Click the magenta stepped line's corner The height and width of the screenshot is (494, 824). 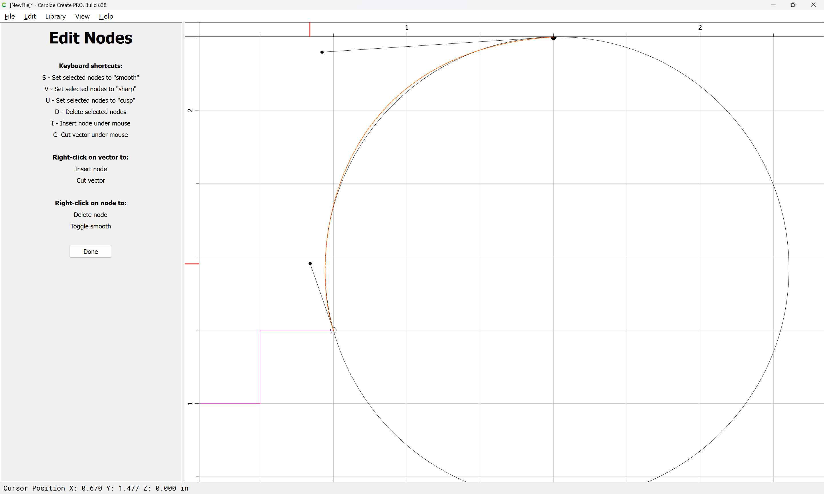pyautogui.click(x=260, y=330)
